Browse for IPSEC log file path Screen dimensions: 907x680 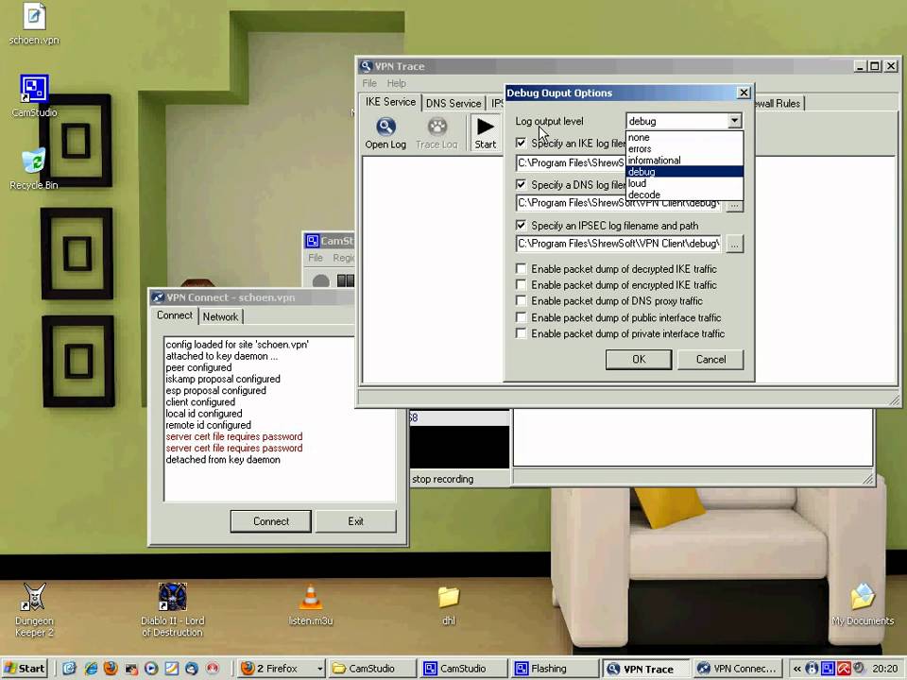[x=735, y=244]
